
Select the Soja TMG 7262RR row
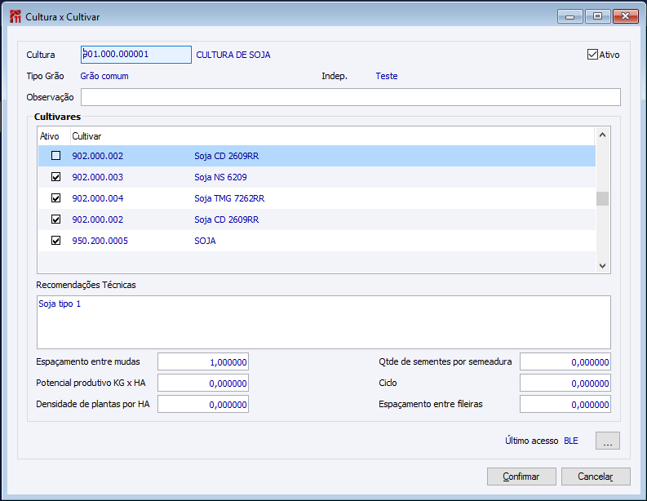pyautogui.click(x=228, y=198)
